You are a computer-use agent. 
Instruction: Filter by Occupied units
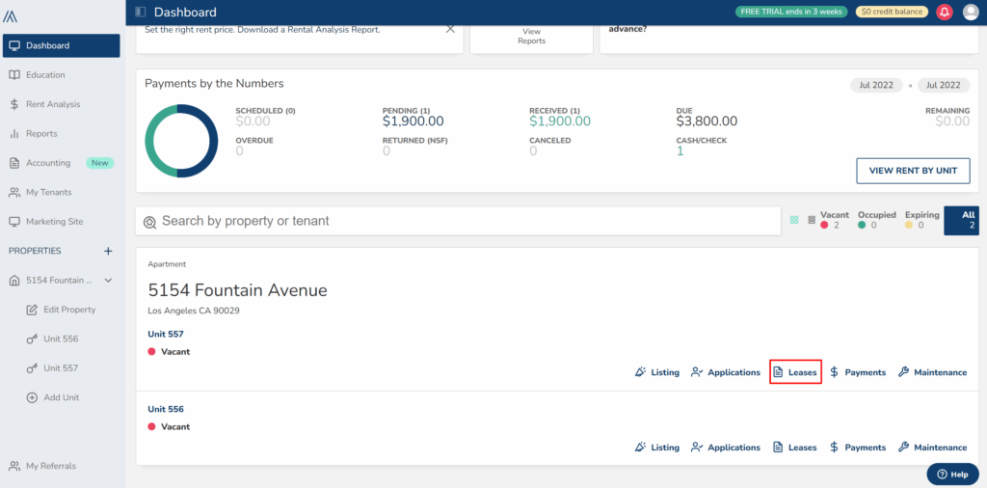[876, 220]
